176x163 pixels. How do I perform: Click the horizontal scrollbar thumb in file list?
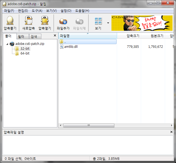89,125
